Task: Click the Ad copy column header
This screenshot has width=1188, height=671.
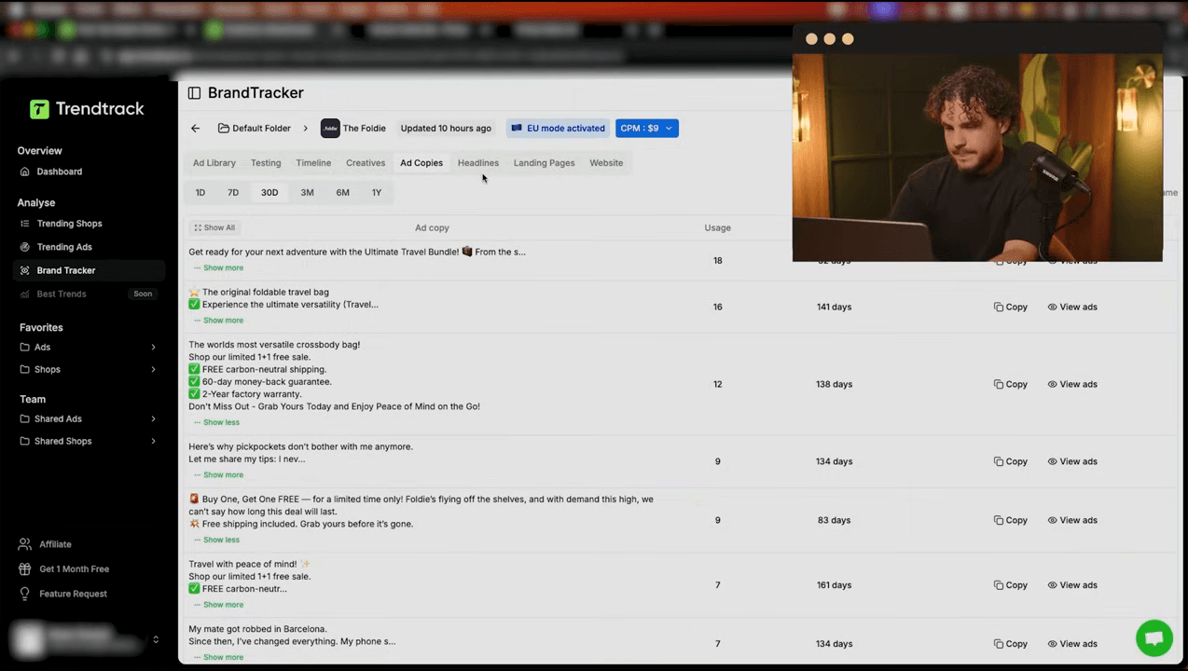Action: [432, 228]
